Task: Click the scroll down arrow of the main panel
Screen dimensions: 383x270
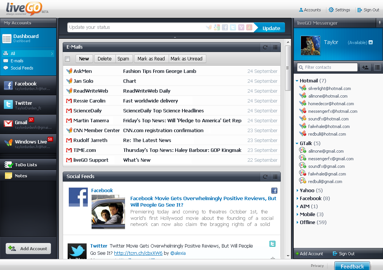Action: 288,256
